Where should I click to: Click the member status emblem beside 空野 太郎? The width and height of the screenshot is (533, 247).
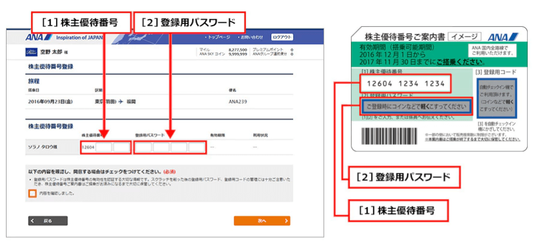click(x=32, y=51)
